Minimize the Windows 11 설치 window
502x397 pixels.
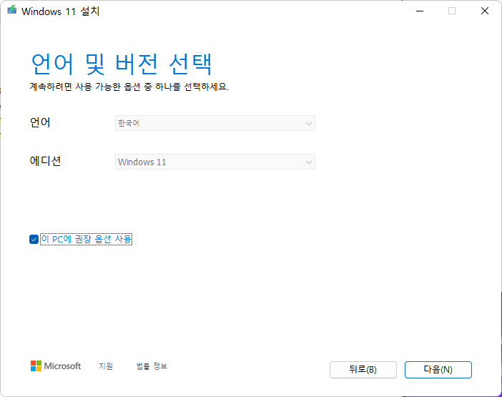(420, 11)
